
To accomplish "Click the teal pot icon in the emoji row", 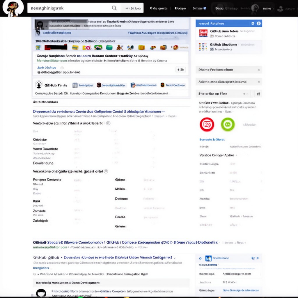I will pos(109,47).
